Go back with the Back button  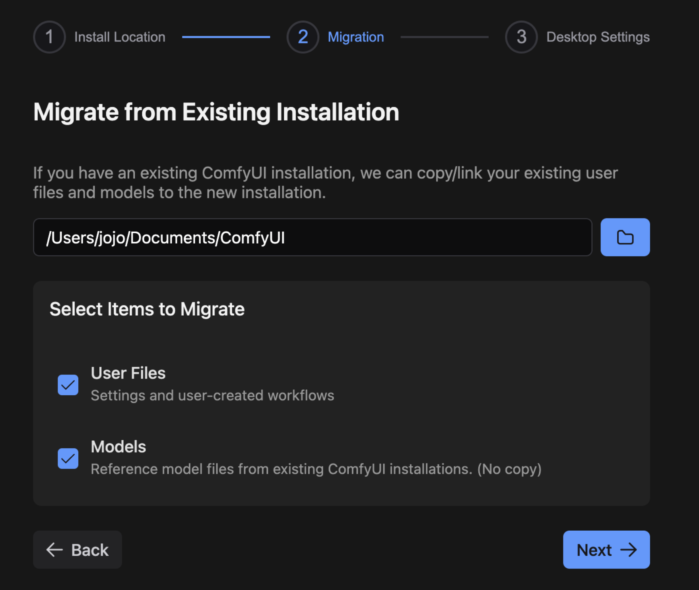[78, 549]
